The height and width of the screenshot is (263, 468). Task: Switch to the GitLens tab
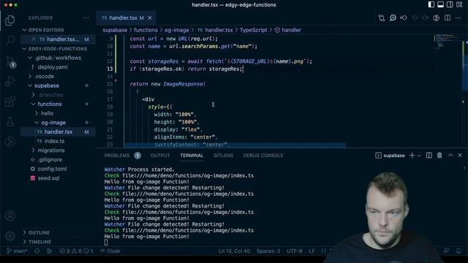(x=223, y=156)
